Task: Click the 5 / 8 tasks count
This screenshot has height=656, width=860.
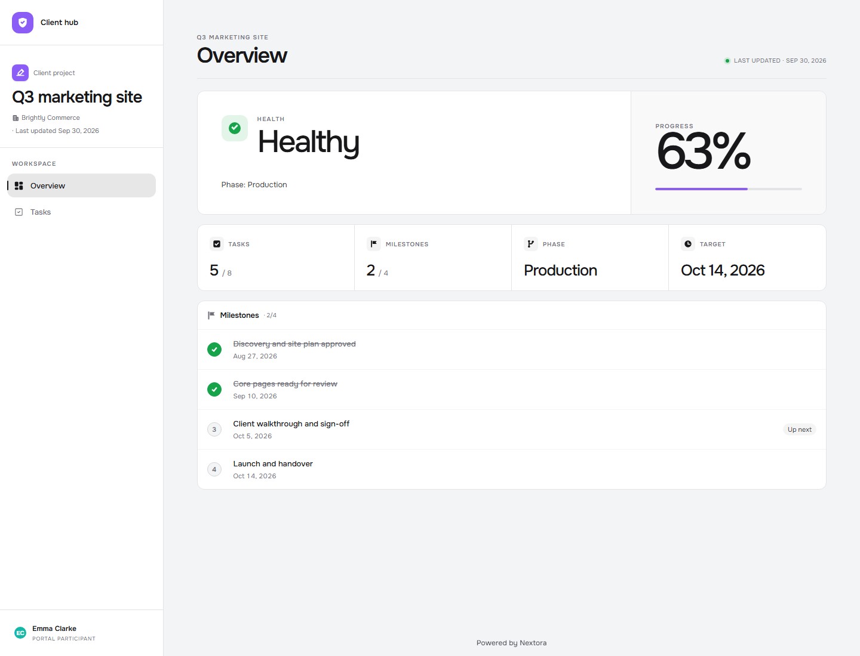Action: coord(220,271)
